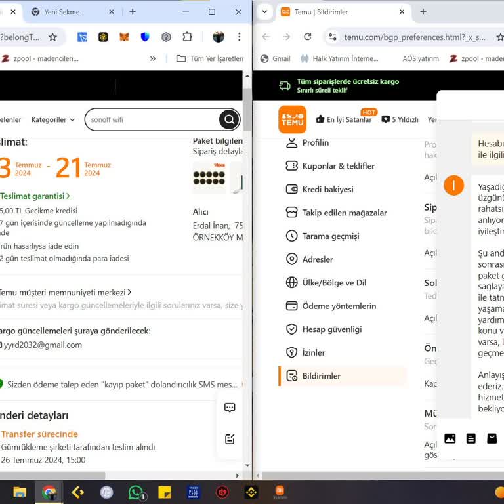The height and width of the screenshot is (504, 504).
Task: Open Gmail bookmark in right window
Action: (276, 58)
